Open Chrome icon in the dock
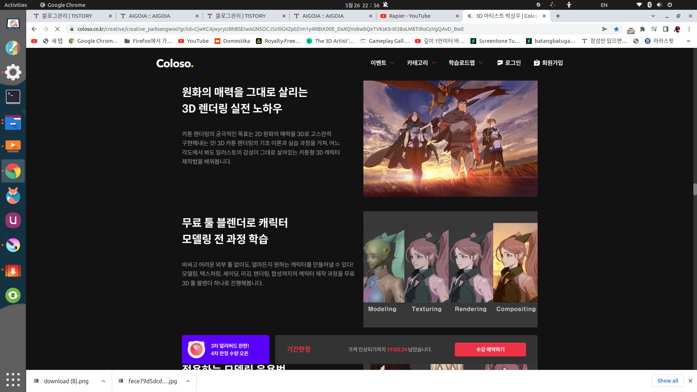This screenshot has width=697, height=392. pyautogui.click(x=13, y=171)
